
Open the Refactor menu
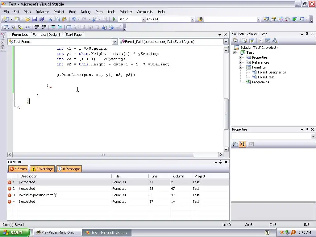(x=42, y=12)
